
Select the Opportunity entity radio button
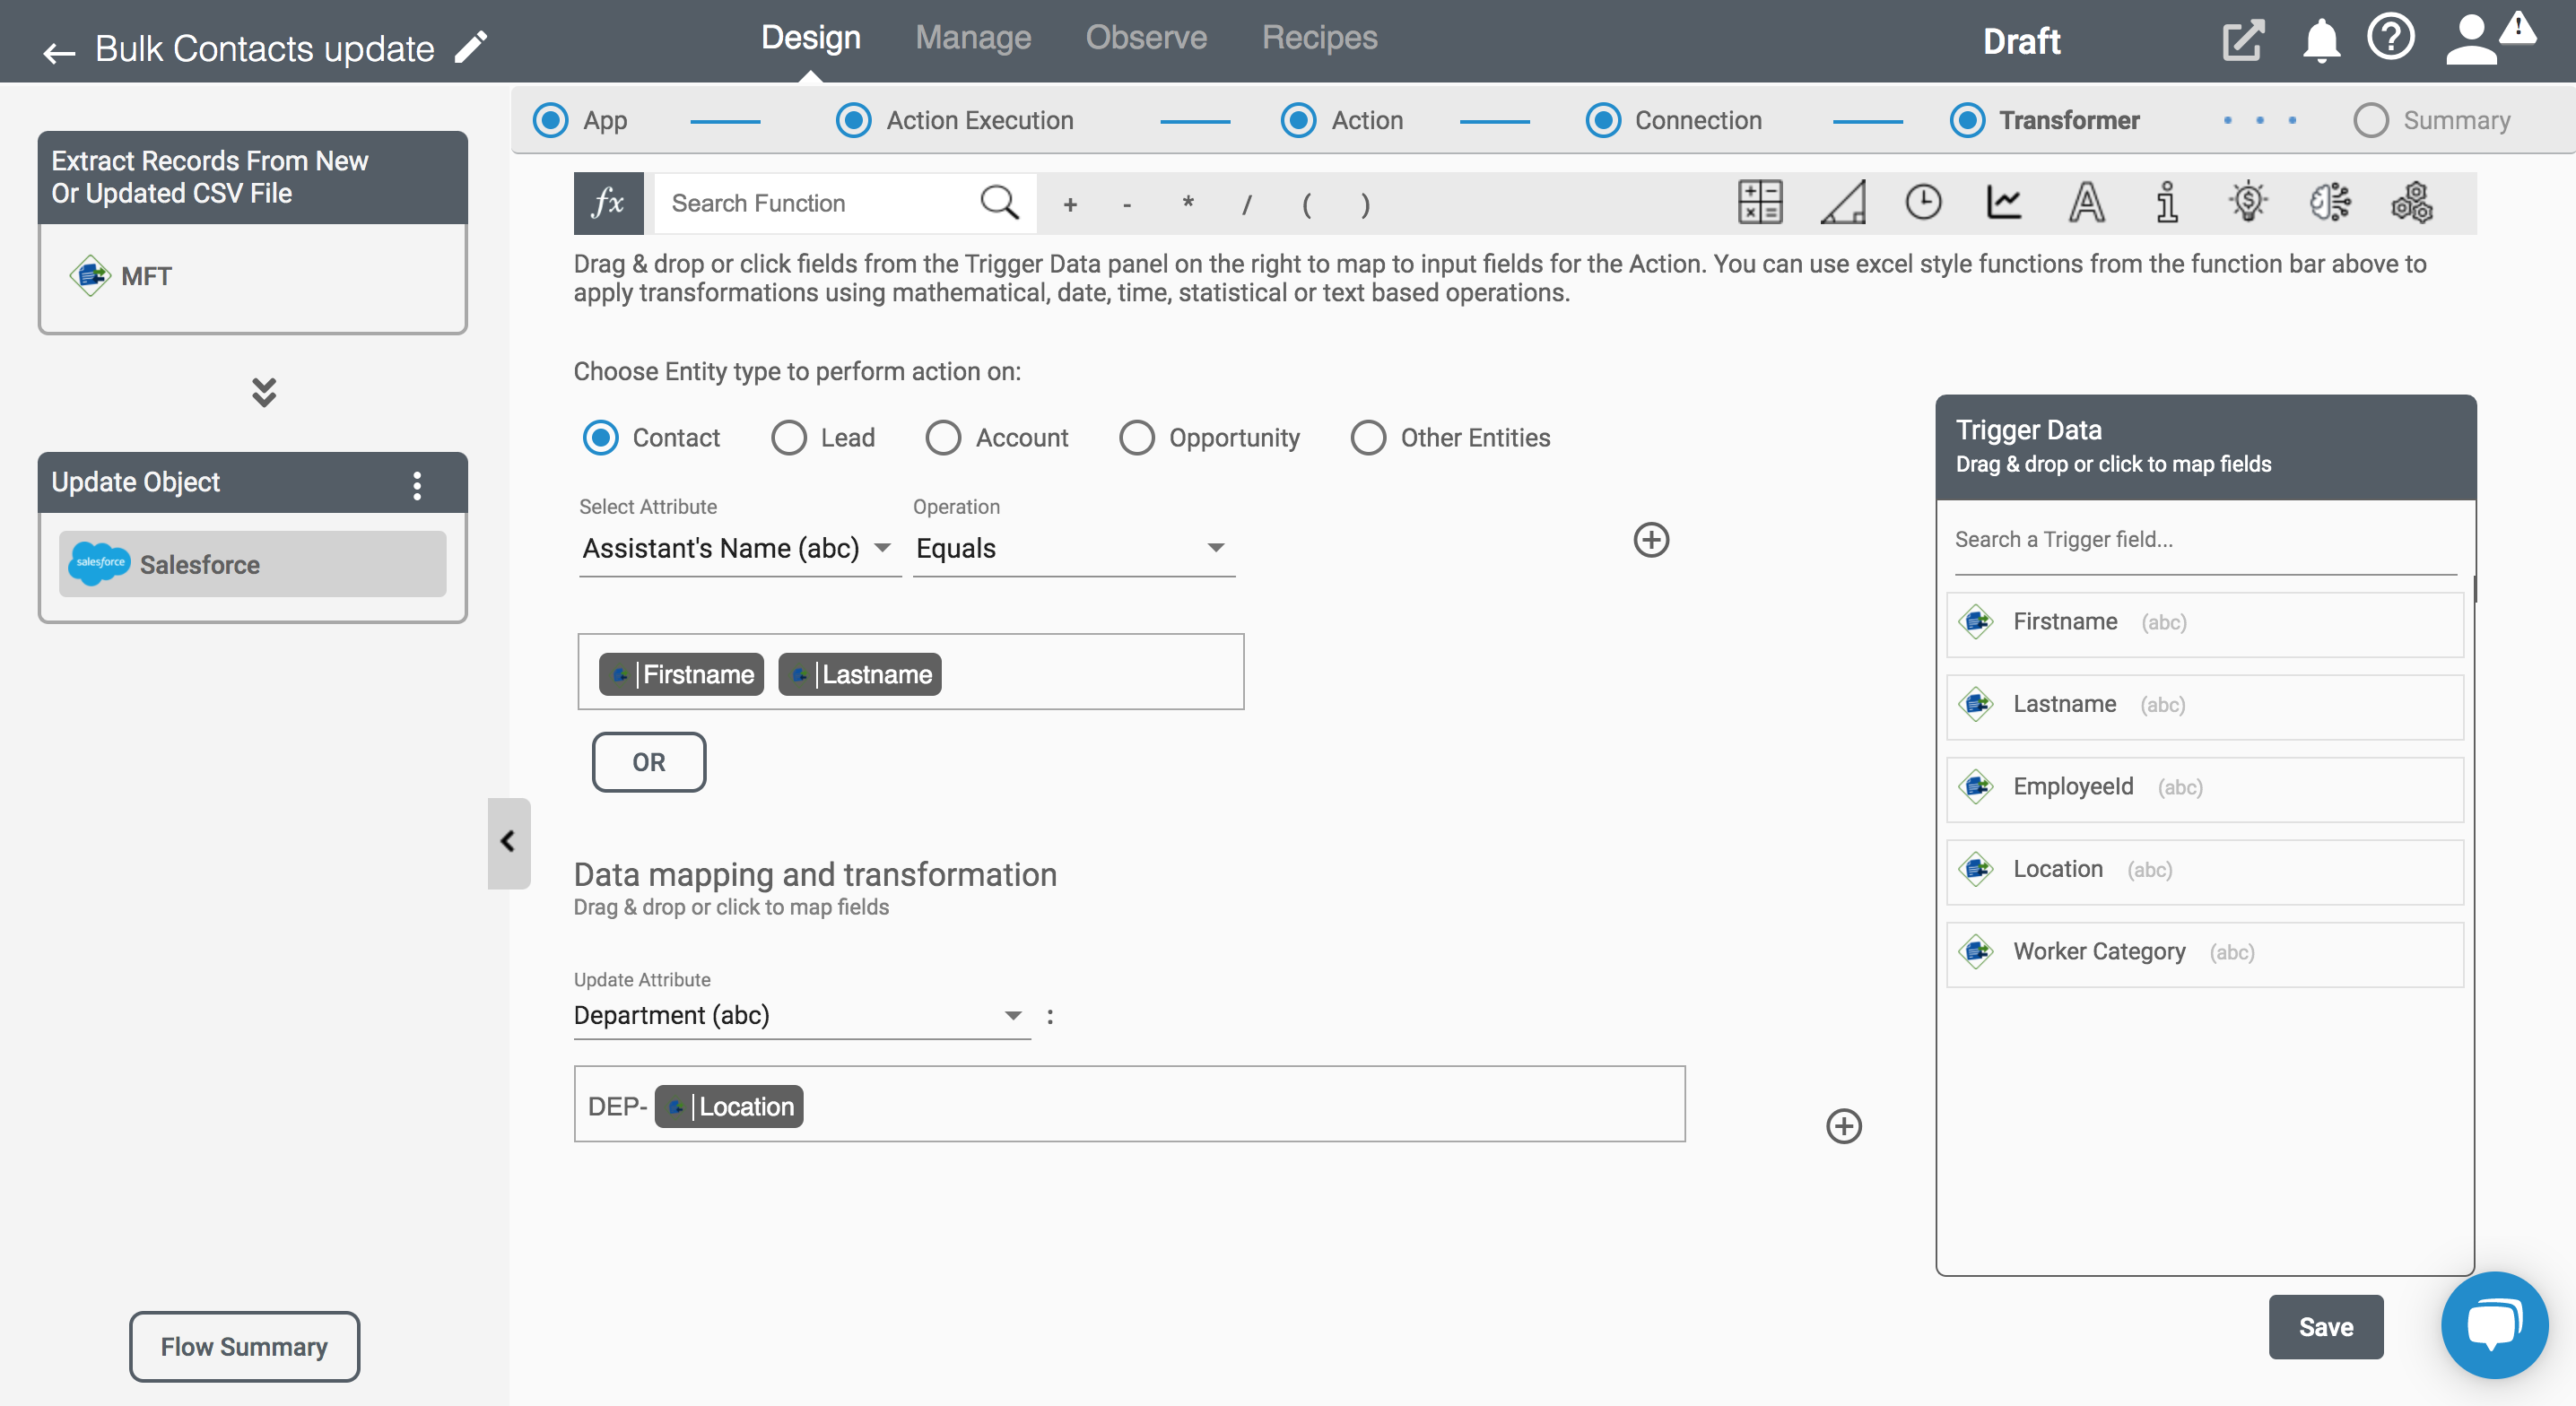[x=1137, y=438]
